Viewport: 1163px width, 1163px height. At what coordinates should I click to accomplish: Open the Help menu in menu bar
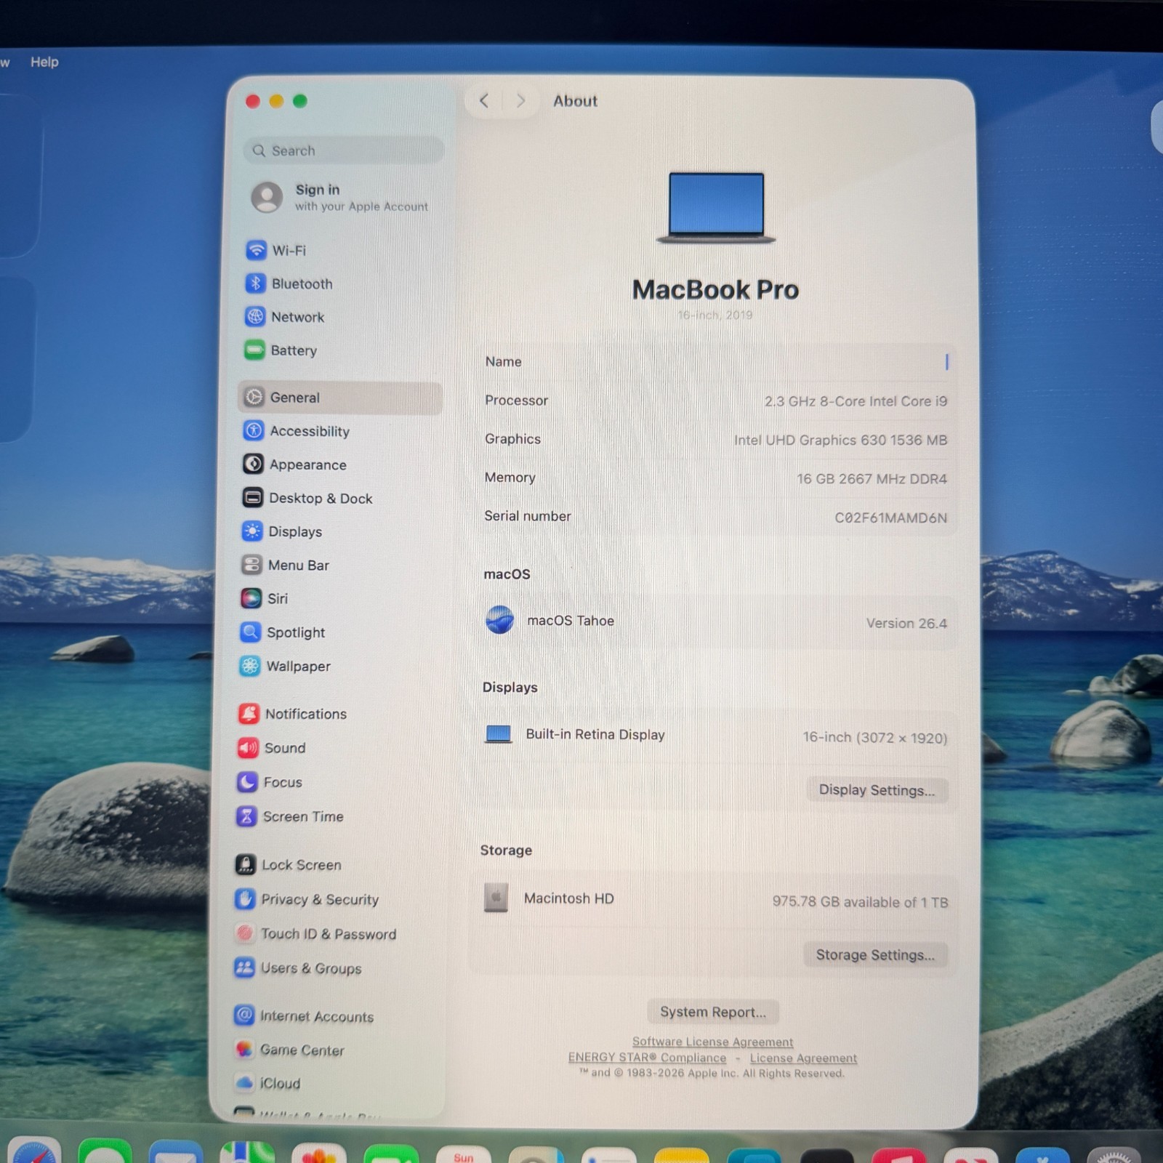(44, 62)
